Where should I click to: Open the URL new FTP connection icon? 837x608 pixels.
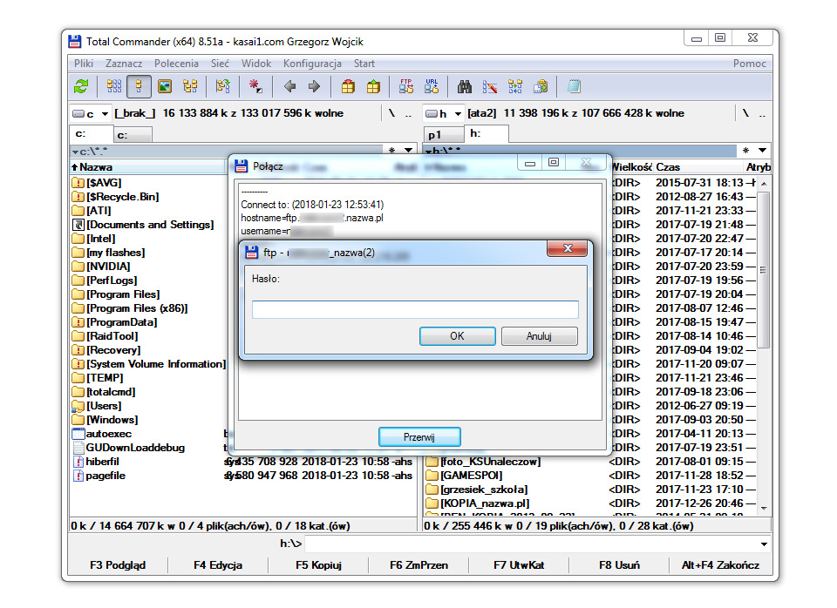(x=432, y=86)
